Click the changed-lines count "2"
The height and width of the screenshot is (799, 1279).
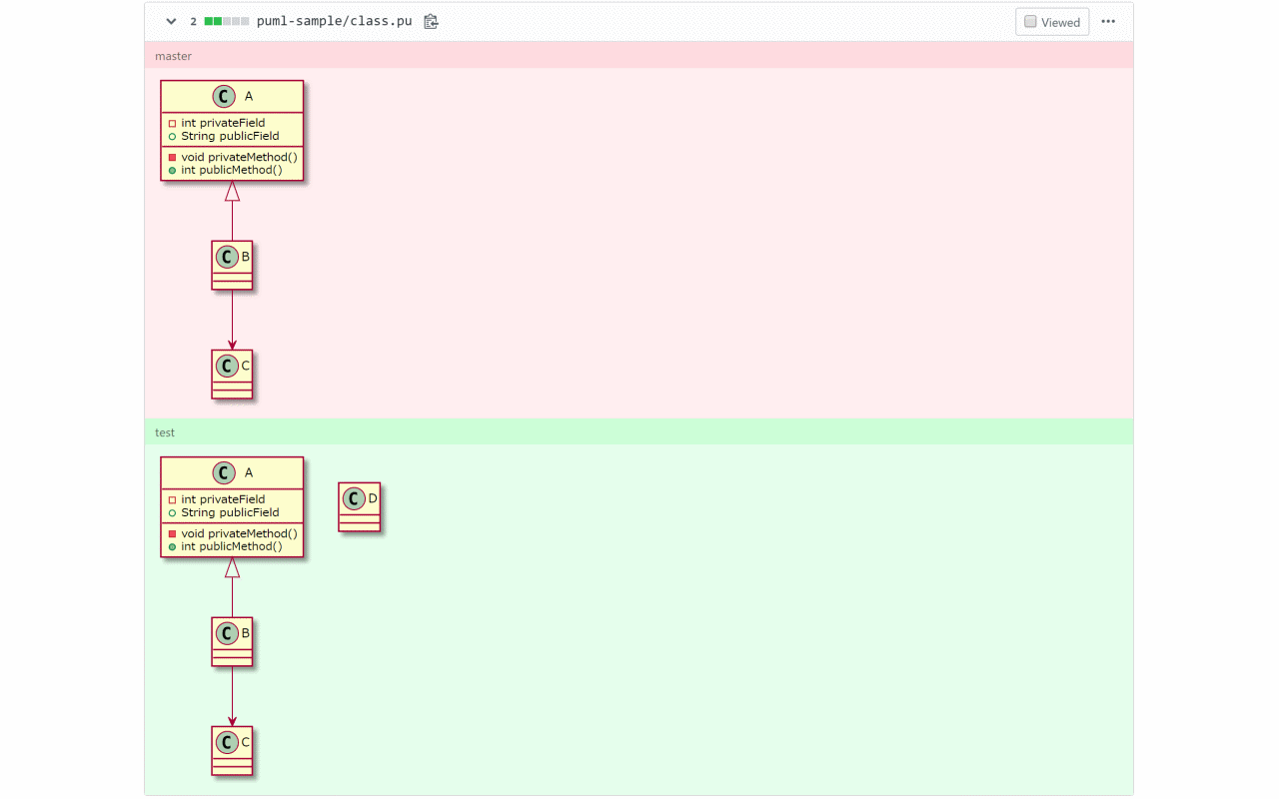194,22
